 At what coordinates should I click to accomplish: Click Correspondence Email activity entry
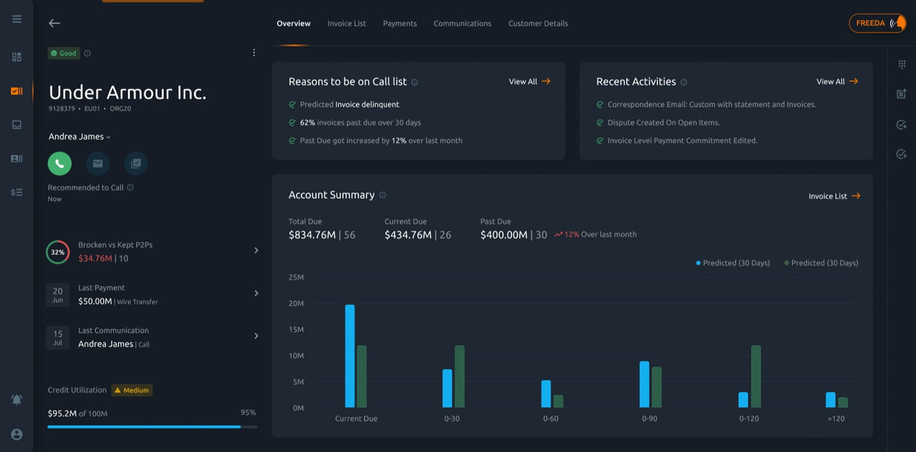706,105
